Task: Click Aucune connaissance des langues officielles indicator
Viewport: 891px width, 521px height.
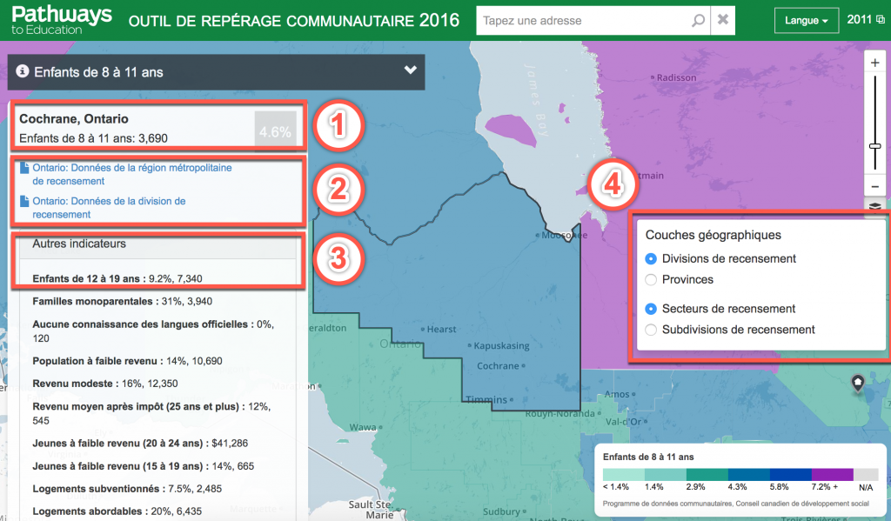Action: pyautogui.click(x=153, y=331)
